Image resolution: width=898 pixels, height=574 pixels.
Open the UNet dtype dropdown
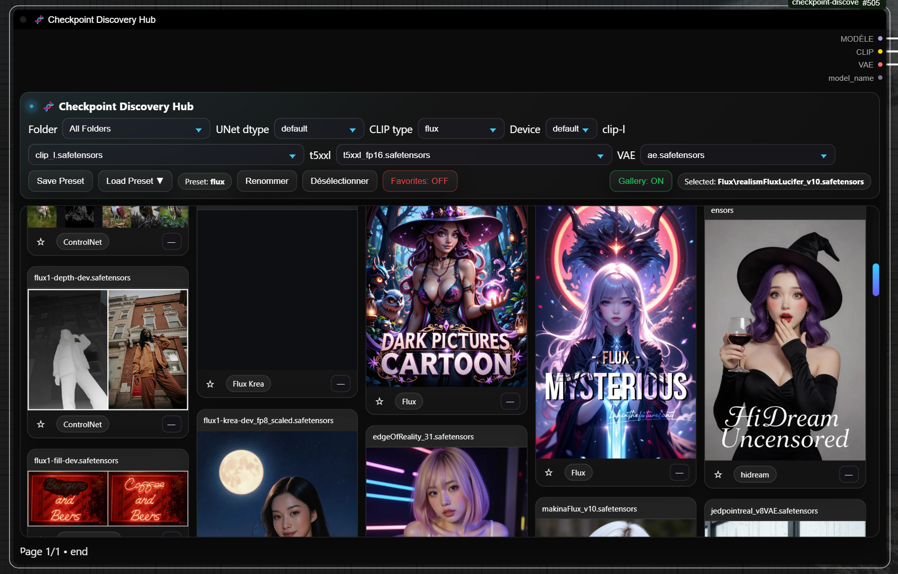pos(319,129)
